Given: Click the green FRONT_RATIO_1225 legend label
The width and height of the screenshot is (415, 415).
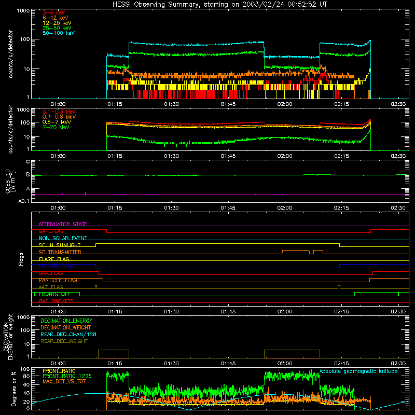Looking at the screenshot, I should point(67,376).
